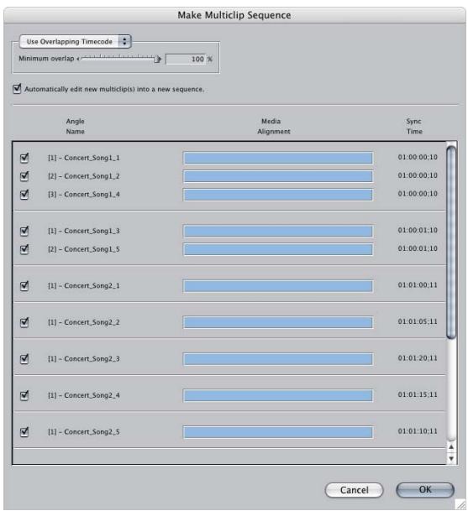The height and width of the screenshot is (511, 468).
Task: Select the media alignment bar for Concert_Song2_2
Action: [x=278, y=322]
